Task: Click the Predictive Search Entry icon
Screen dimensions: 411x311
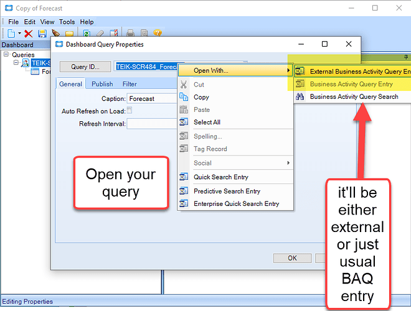Action: pos(184,191)
